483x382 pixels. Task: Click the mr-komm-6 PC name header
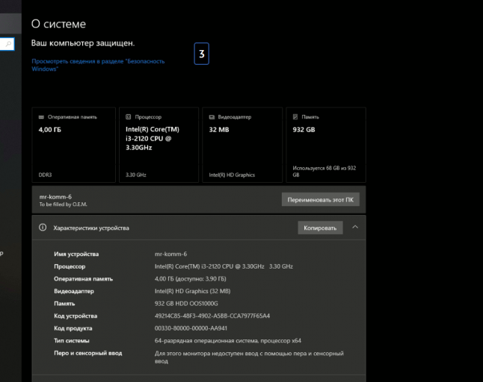coord(55,197)
